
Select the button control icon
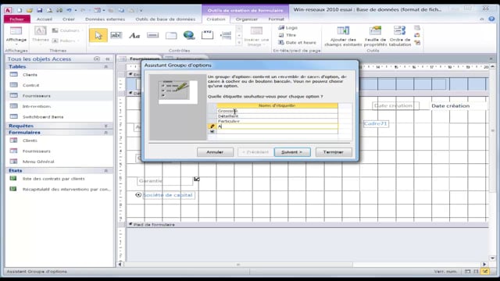pos(153,35)
